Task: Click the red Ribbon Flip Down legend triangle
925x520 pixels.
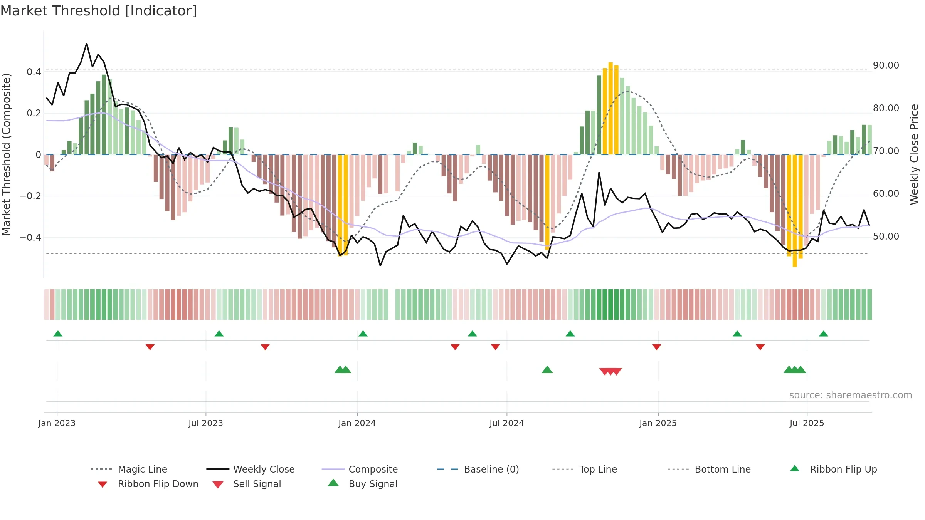Action: pos(103,485)
